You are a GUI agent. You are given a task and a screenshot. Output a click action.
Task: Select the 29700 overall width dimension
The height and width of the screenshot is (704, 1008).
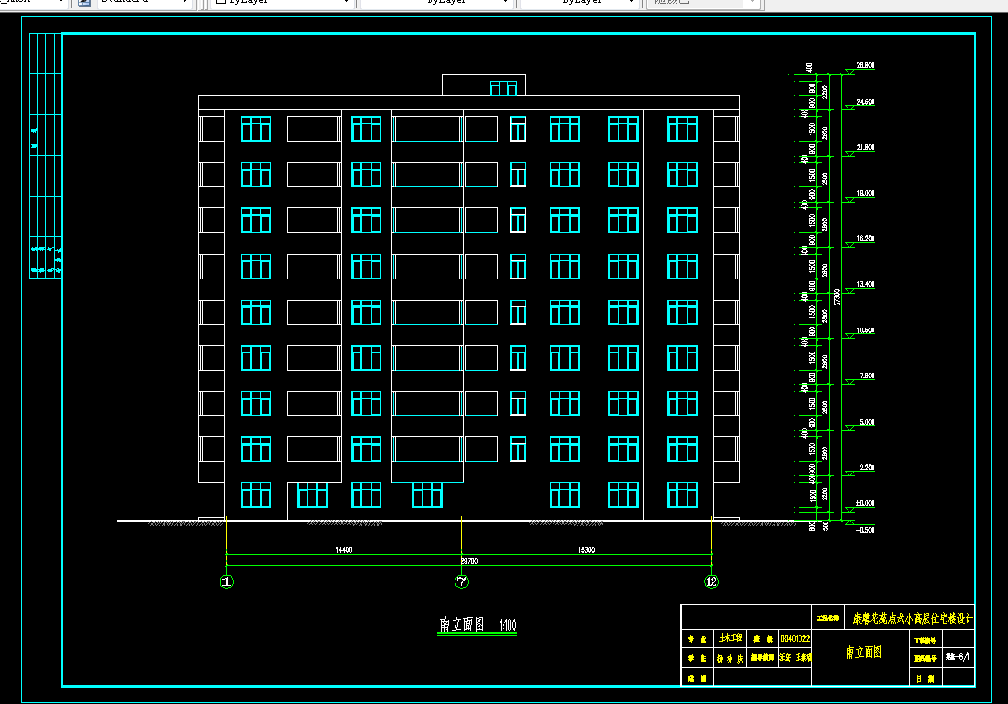coord(470,561)
